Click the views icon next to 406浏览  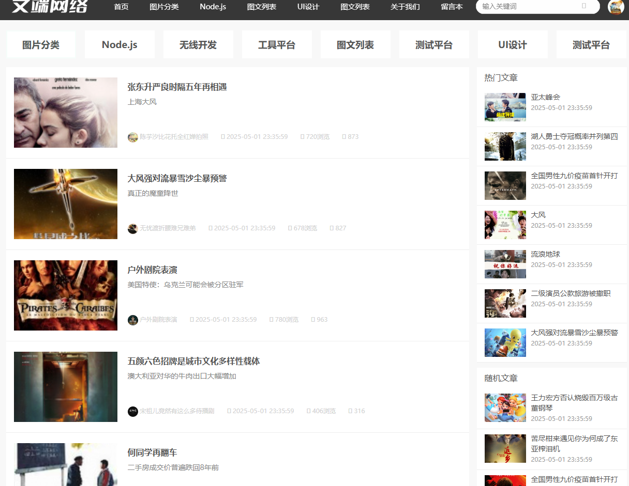coord(308,411)
